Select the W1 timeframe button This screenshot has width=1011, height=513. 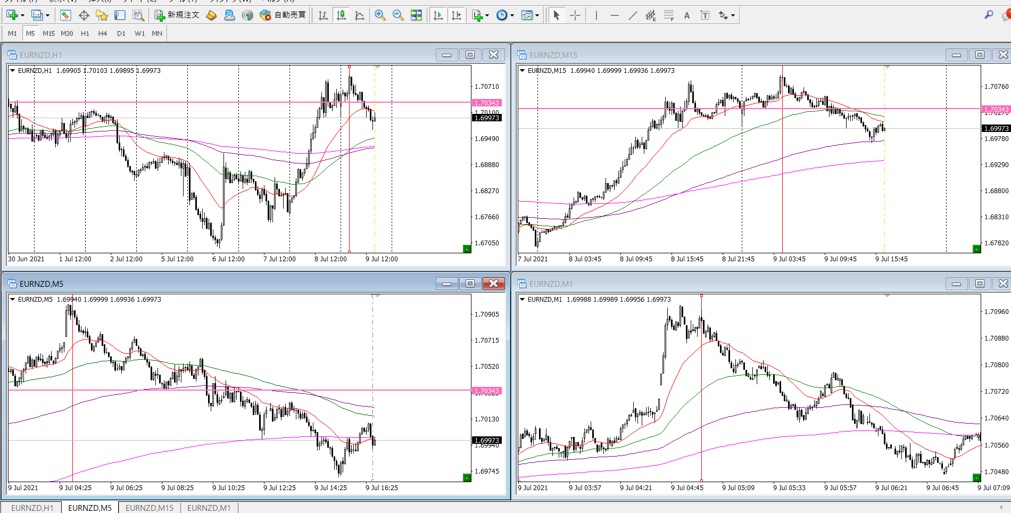click(x=139, y=33)
